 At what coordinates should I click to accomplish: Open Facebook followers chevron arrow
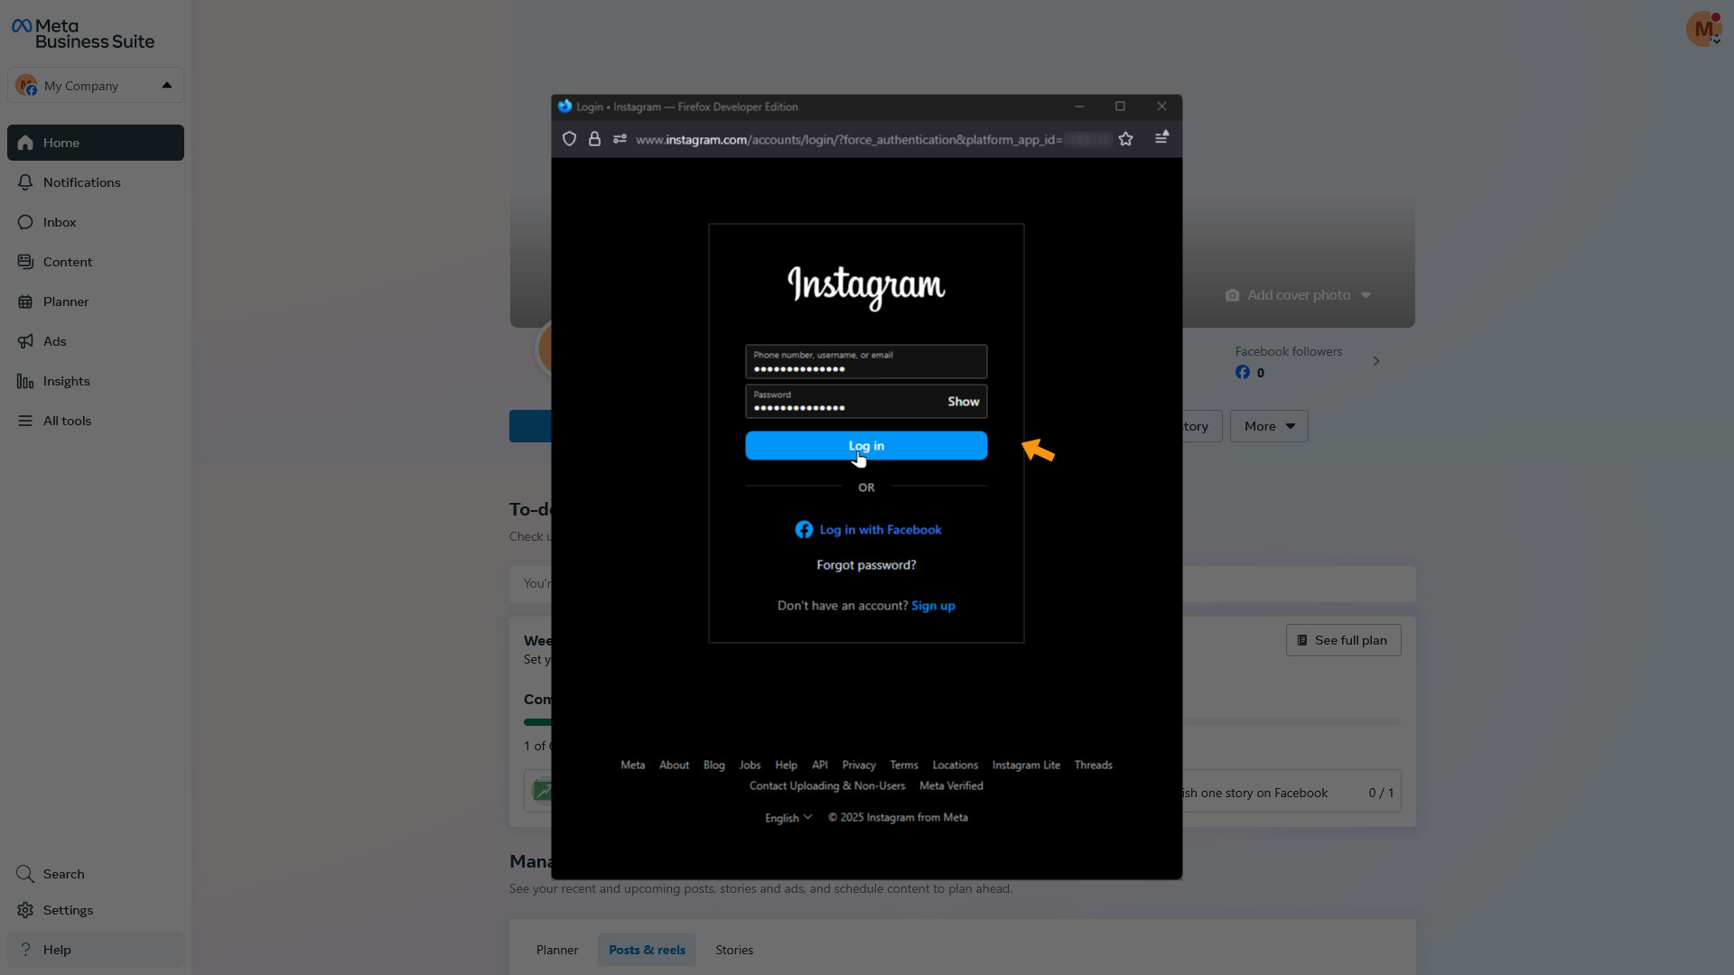click(x=1376, y=361)
